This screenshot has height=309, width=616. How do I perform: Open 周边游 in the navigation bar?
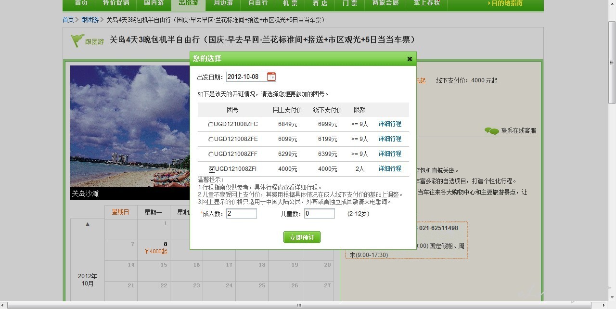click(223, 3)
